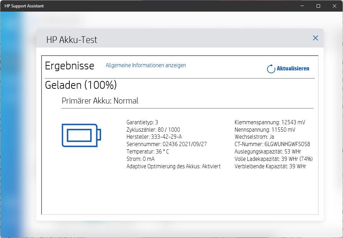This screenshot has height=238, width=343.
Task: Select Klemmenspannung: 12543 mV line
Action: (x=270, y=122)
